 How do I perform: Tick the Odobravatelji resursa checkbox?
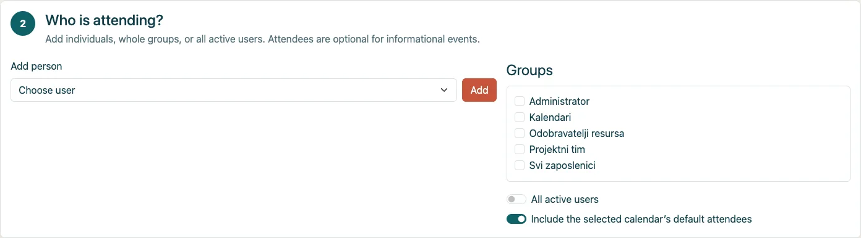tap(520, 133)
